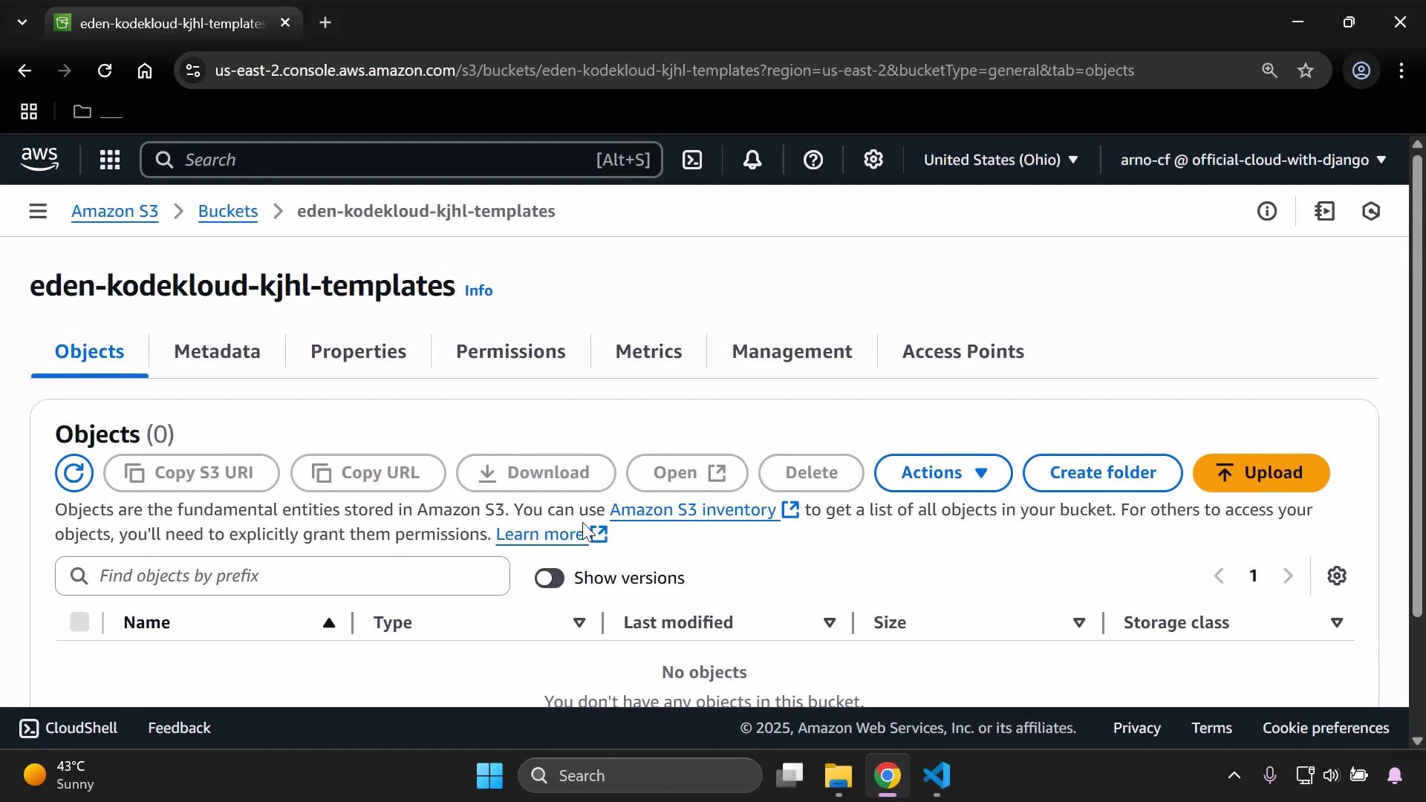The height and width of the screenshot is (802, 1426).
Task: Open the account menu for arno-cf
Action: pos(1251,160)
